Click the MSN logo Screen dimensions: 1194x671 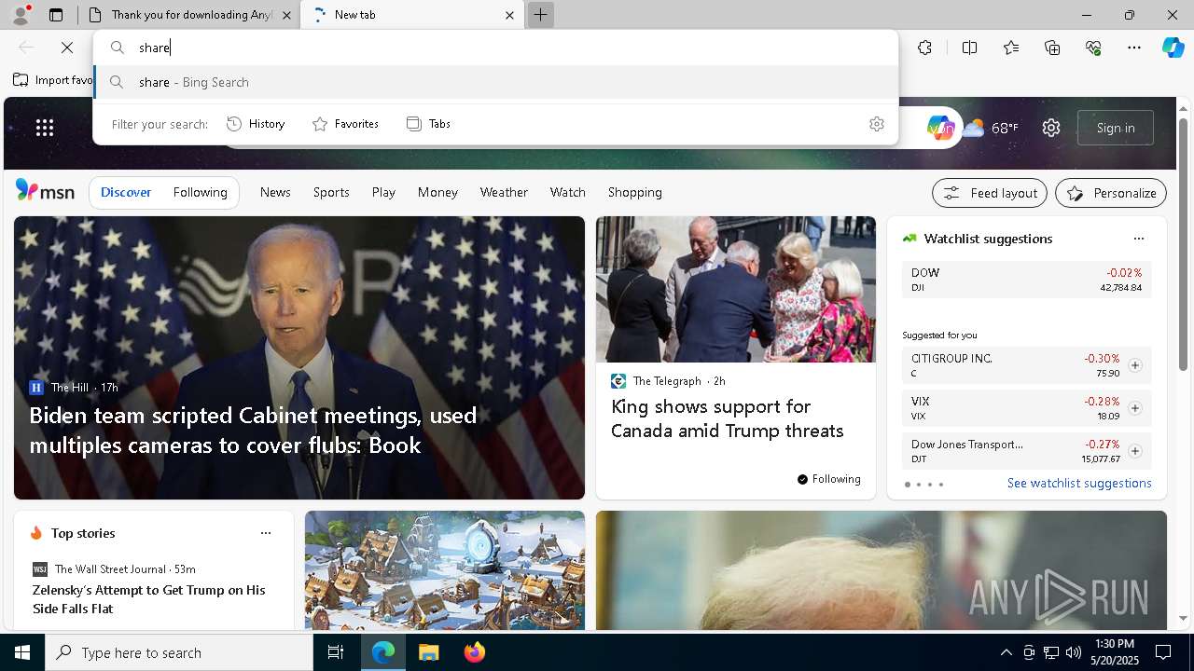(x=45, y=191)
